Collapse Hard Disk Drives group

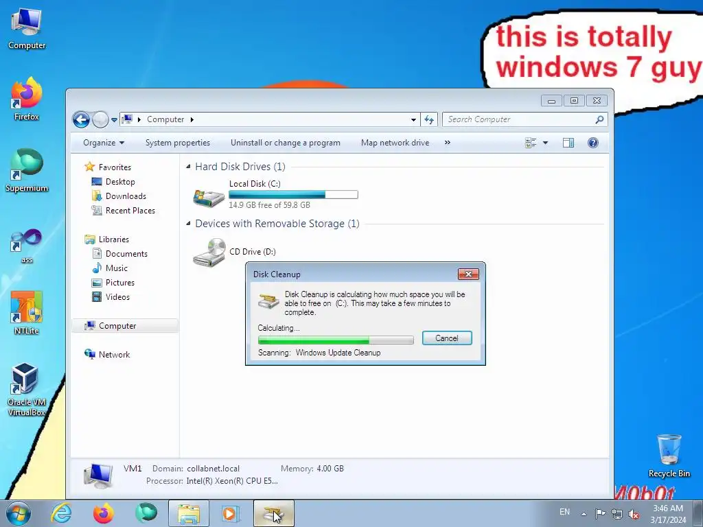point(188,167)
